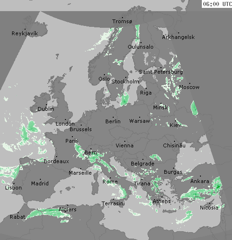The width and height of the screenshot is (232, 240).
Task: Click the Dublin city label
Action: (46, 109)
